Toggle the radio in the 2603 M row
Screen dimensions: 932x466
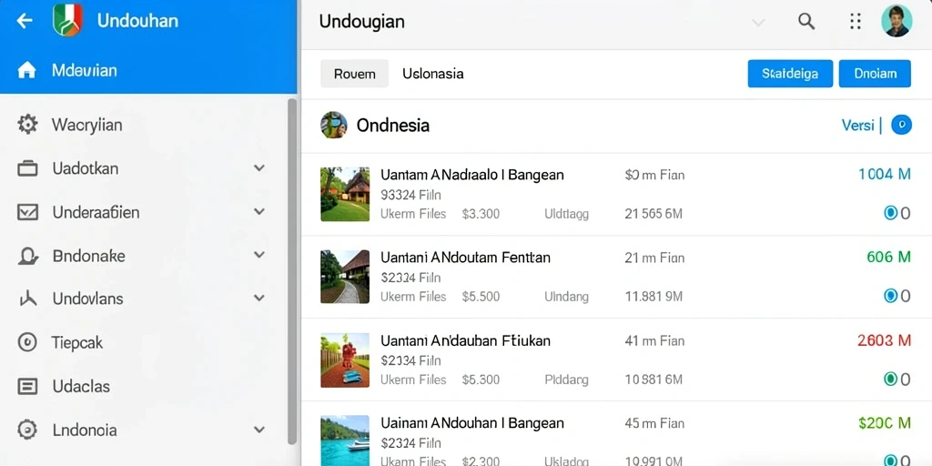[890, 379]
